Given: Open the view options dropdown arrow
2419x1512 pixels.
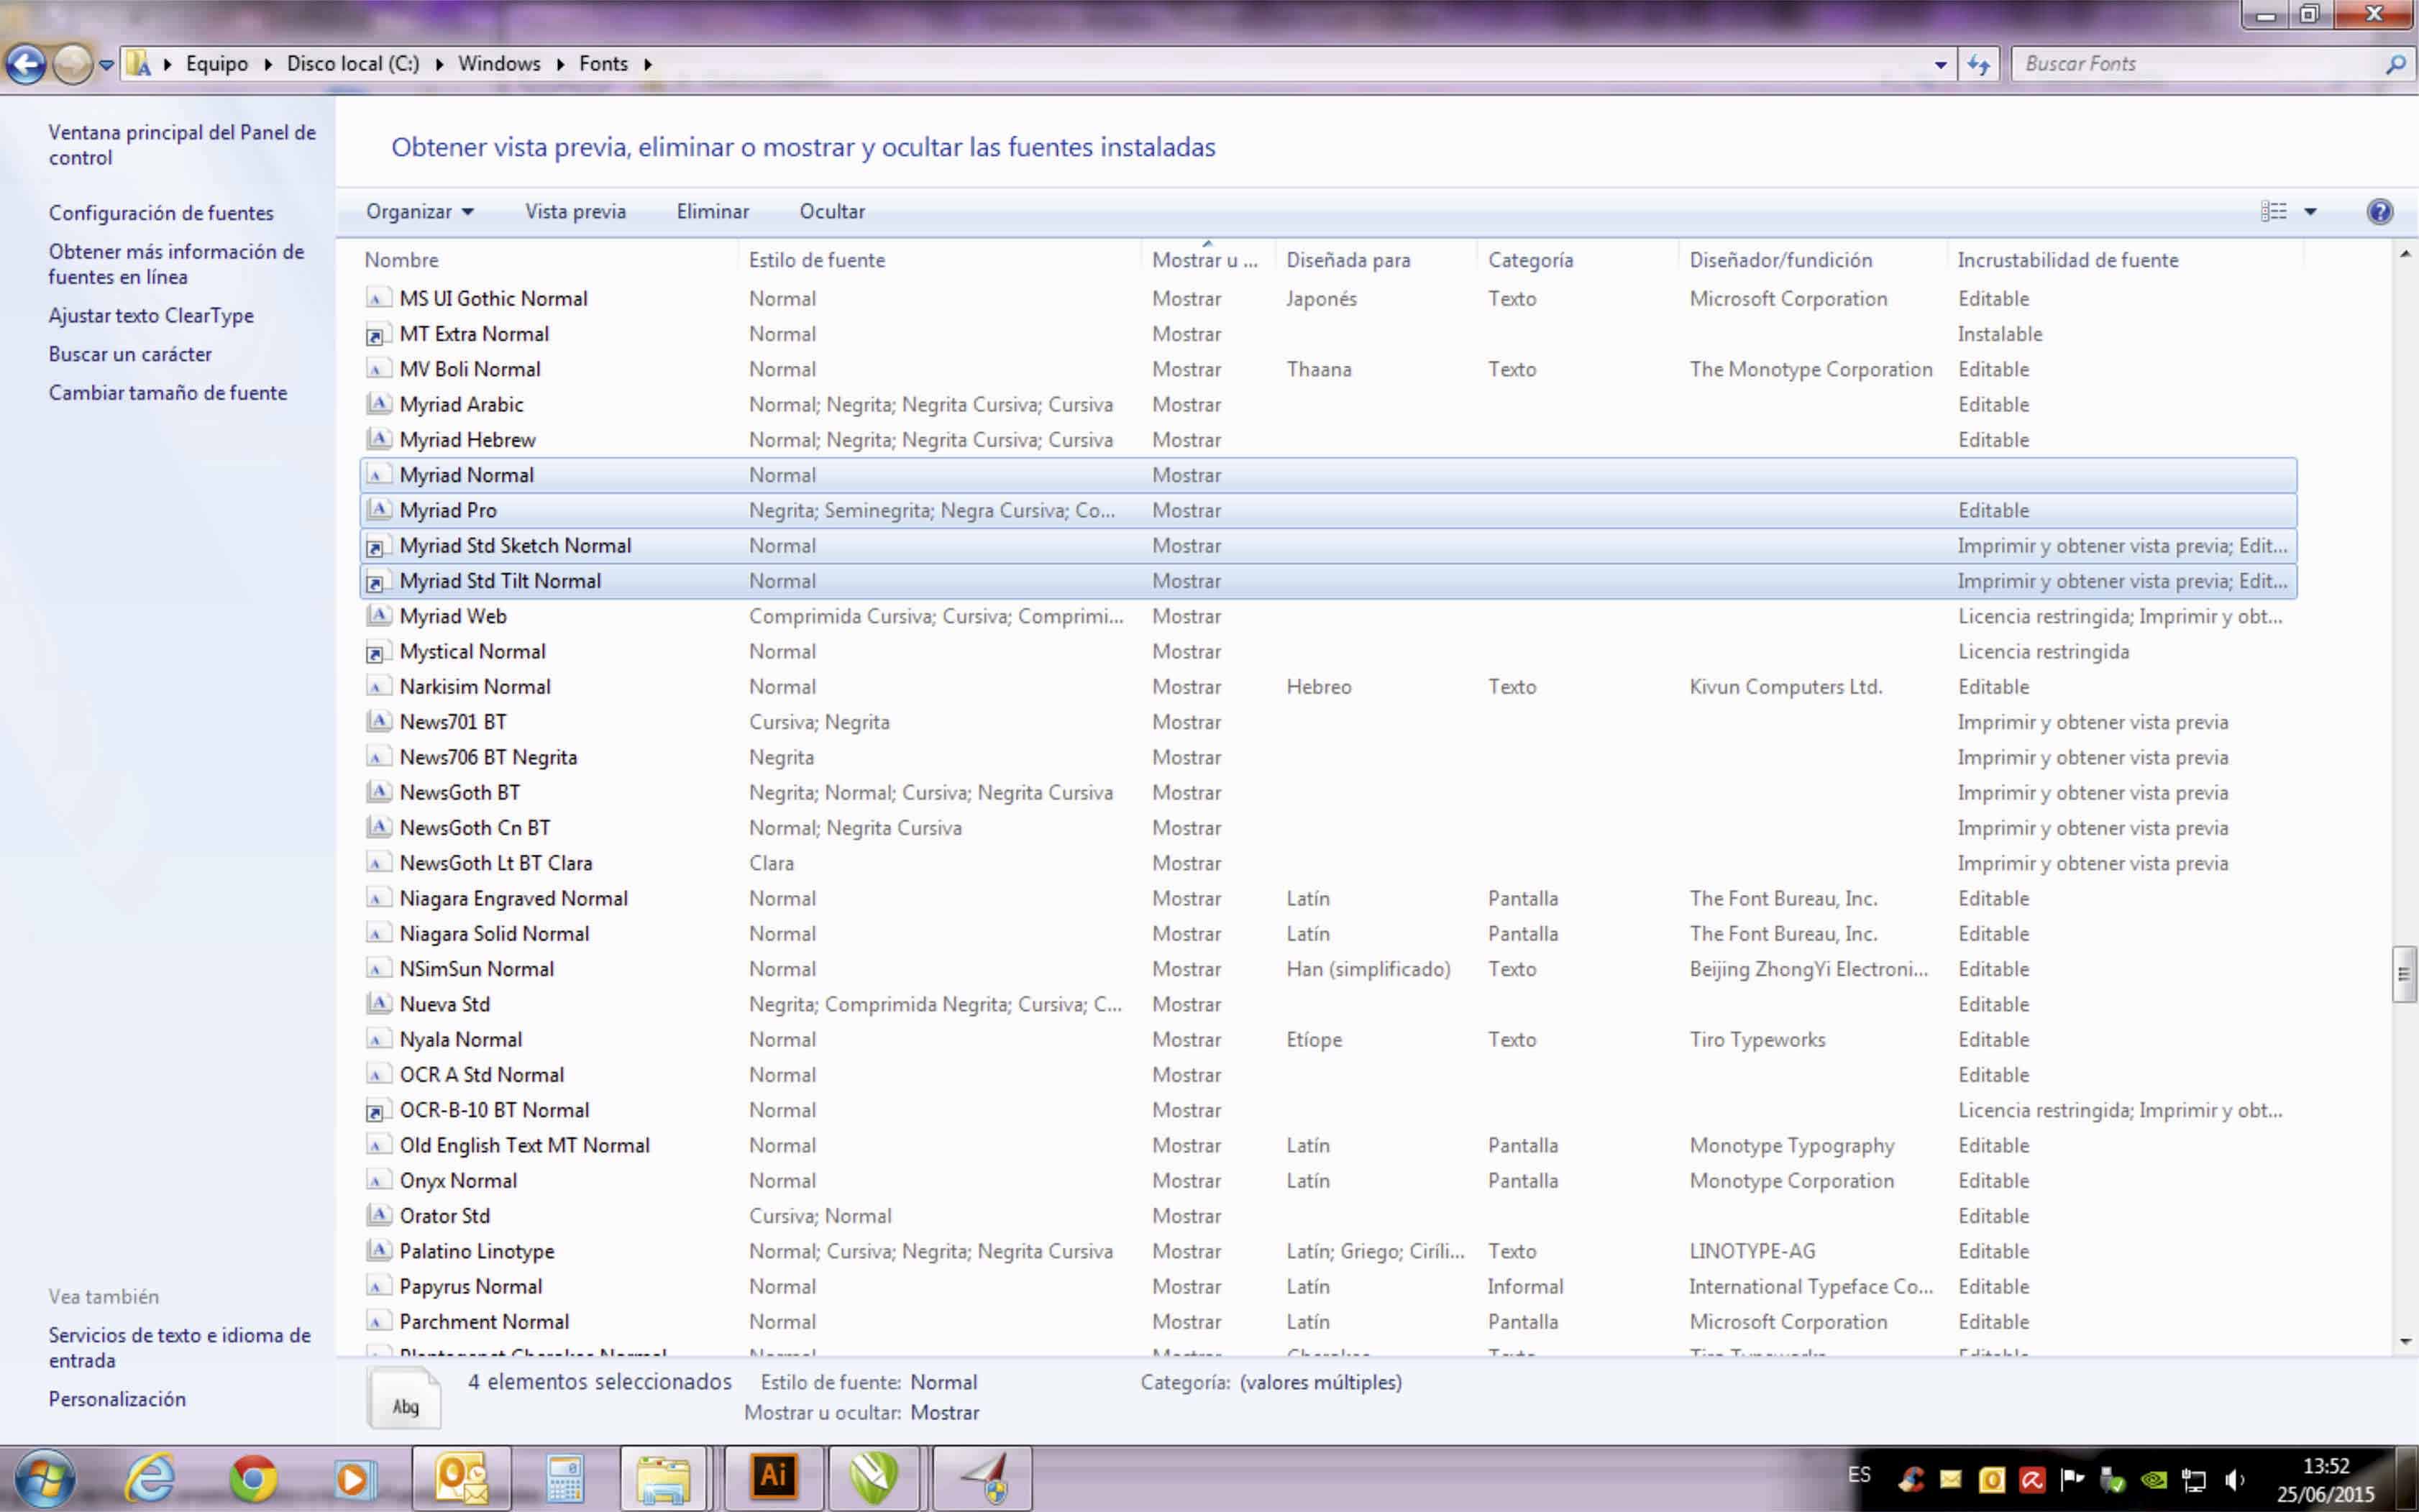Looking at the screenshot, I should pos(2311,212).
